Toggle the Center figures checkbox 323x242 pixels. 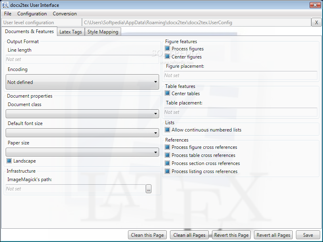(x=167, y=56)
